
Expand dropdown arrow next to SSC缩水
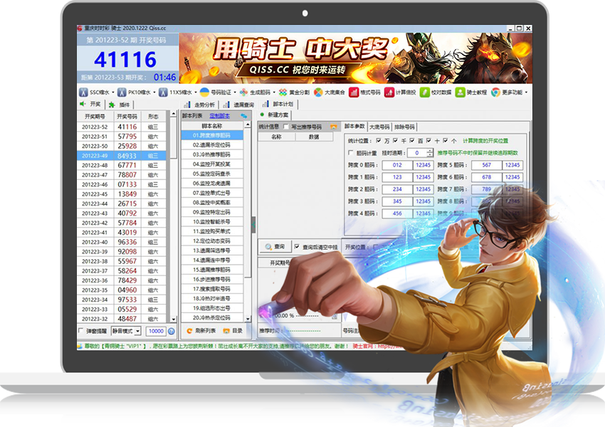tap(113, 93)
